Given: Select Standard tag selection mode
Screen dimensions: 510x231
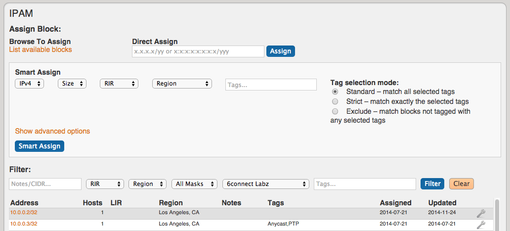Looking at the screenshot, I should (x=335, y=92).
